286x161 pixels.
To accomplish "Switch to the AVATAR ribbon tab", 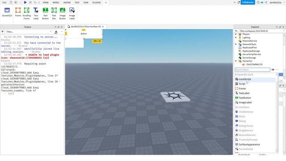I will [x=67, y=3].
